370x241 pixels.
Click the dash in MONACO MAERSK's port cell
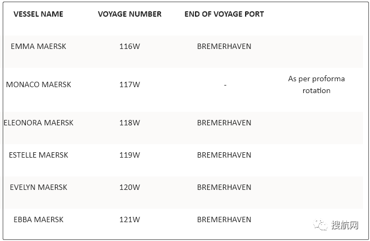(x=225, y=85)
